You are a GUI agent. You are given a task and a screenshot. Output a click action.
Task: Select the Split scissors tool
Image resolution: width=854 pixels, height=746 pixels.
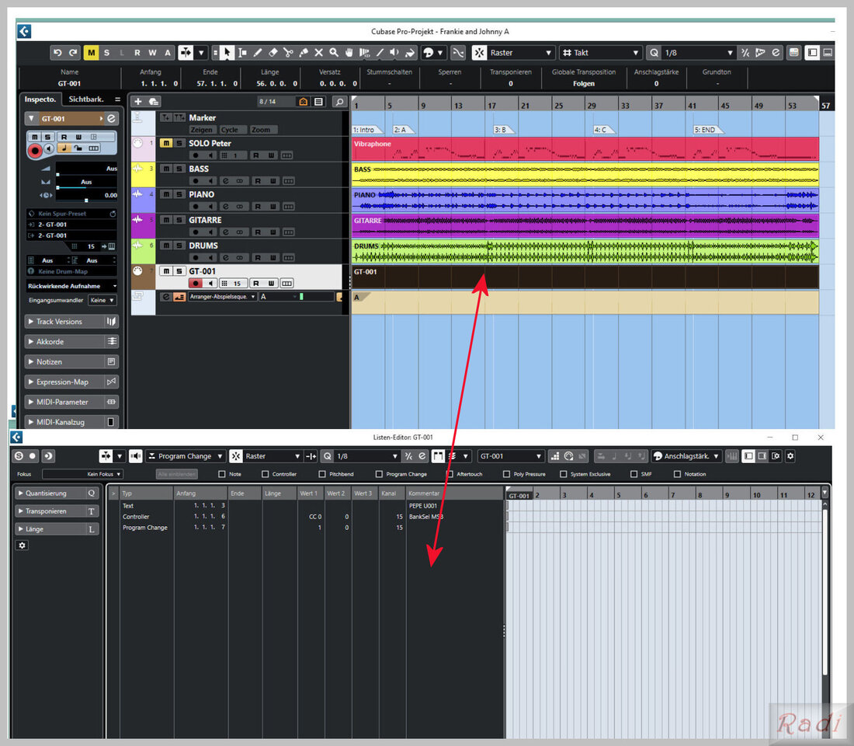click(x=288, y=53)
